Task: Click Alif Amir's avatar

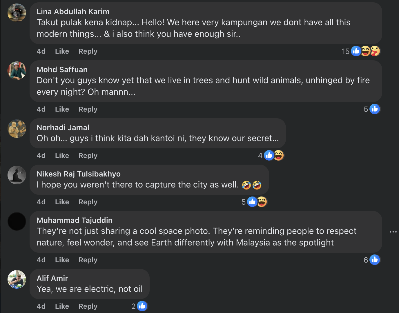Action: (17, 279)
